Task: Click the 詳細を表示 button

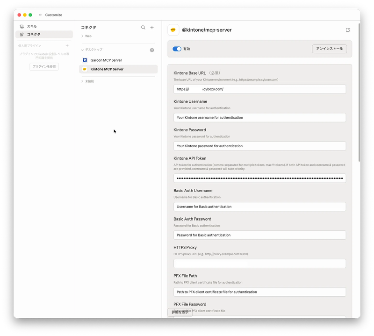Action: coord(180,312)
